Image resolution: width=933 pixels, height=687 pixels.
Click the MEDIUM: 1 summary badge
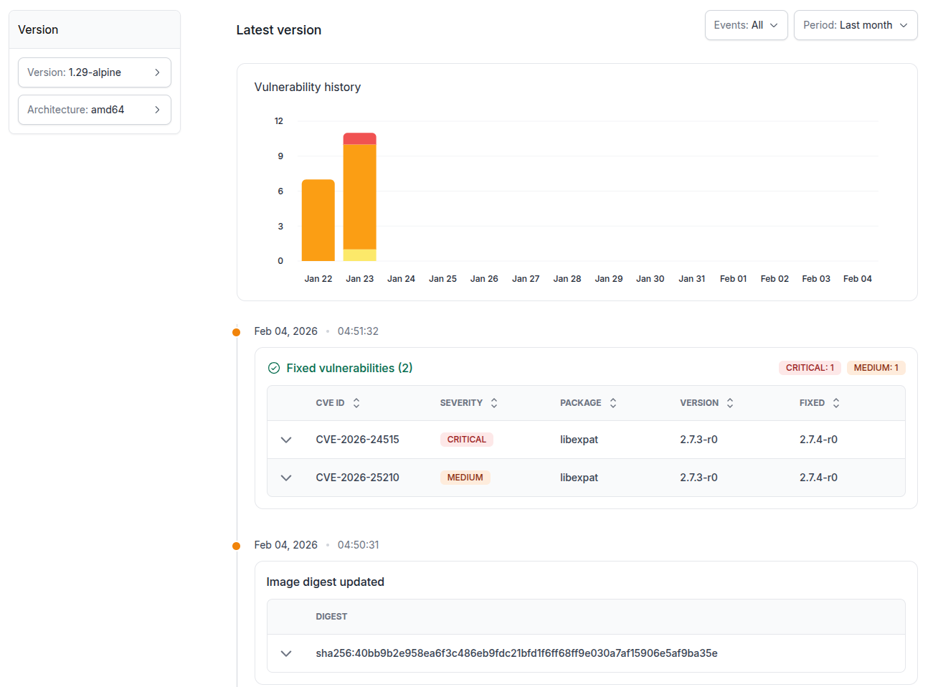coord(876,368)
